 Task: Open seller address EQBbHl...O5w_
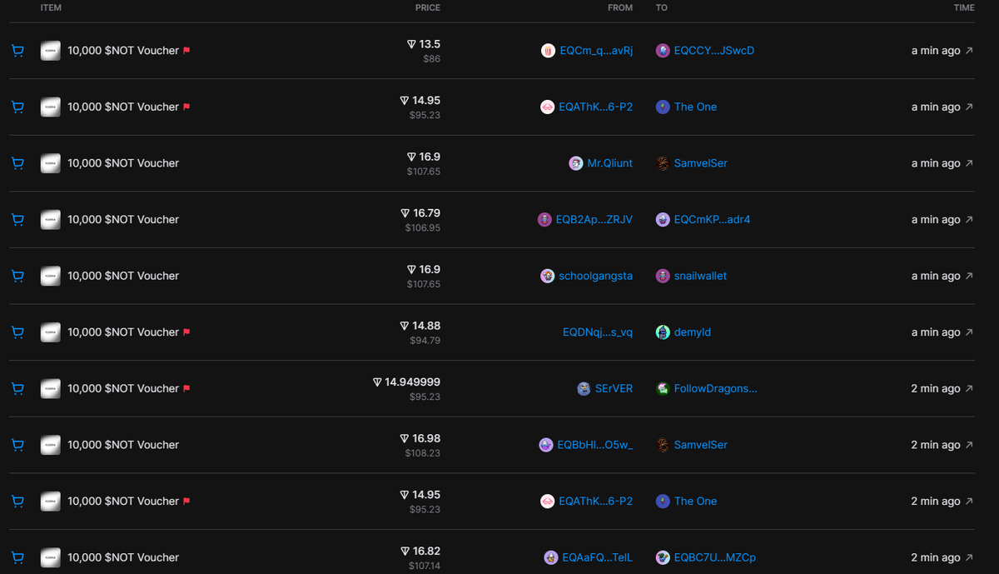pos(595,445)
